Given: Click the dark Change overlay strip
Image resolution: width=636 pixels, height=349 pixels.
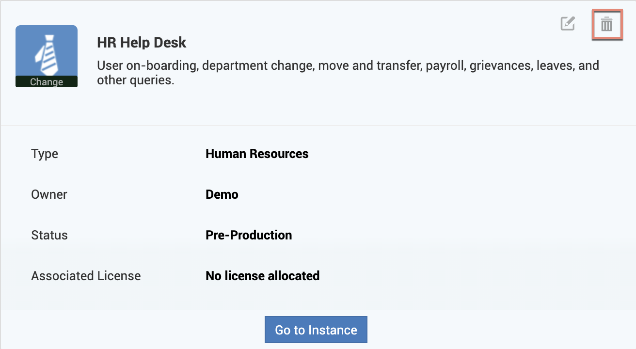Looking at the screenshot, I should 47,82.
